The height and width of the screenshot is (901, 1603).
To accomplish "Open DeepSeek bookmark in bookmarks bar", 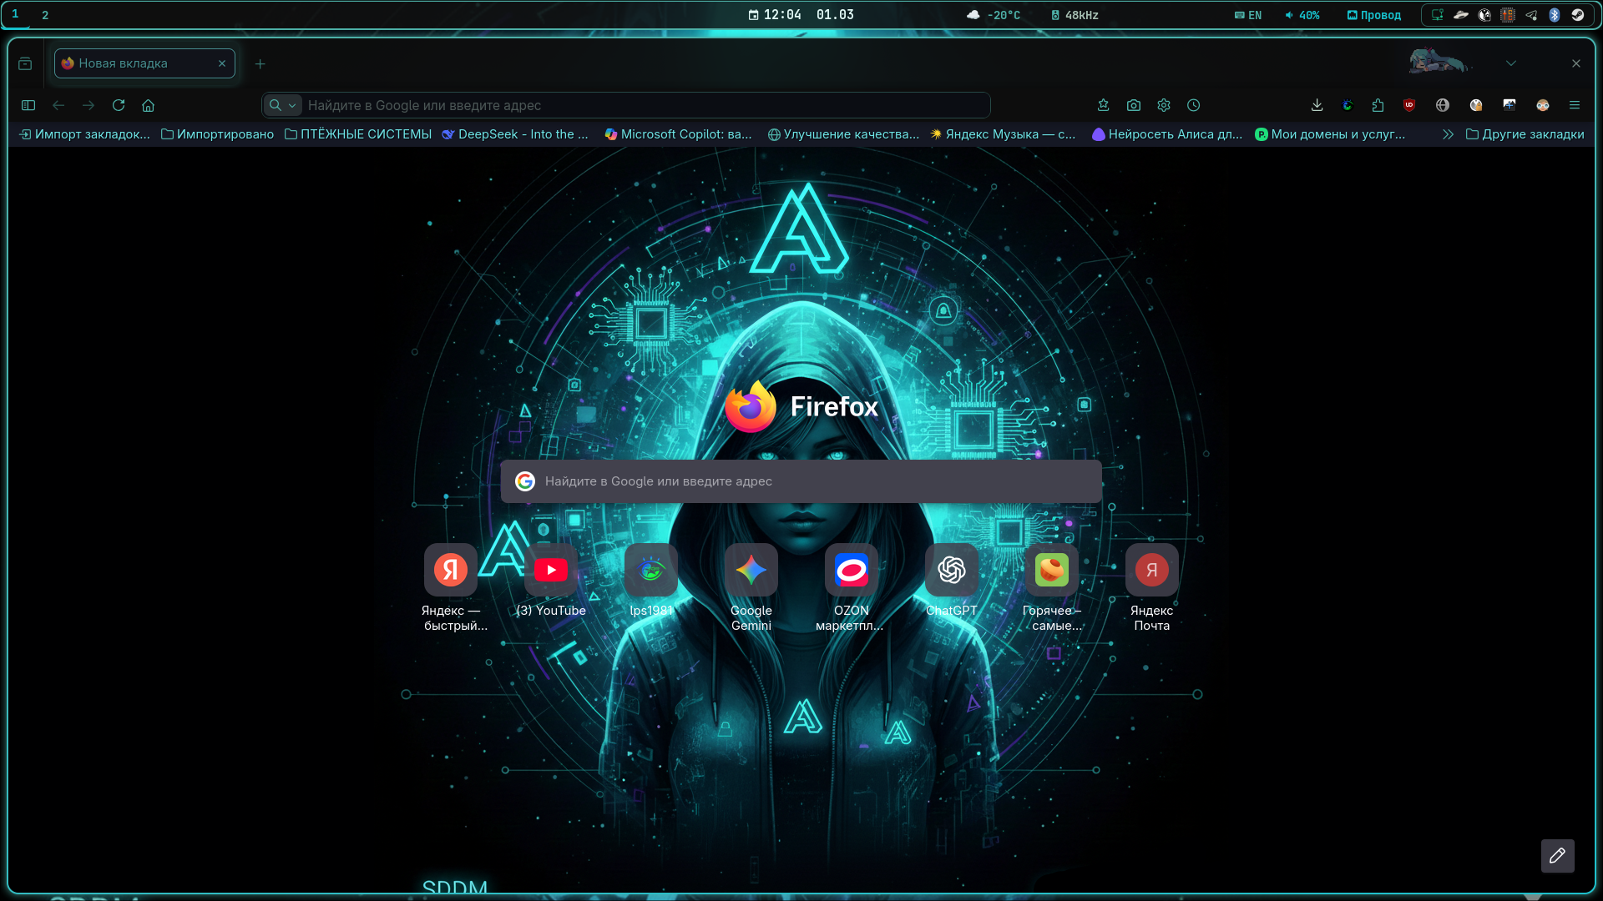I will click(515, 134).
